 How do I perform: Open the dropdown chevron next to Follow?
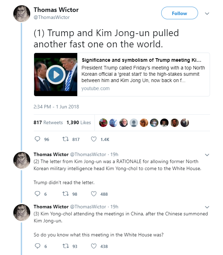point(207,13)
